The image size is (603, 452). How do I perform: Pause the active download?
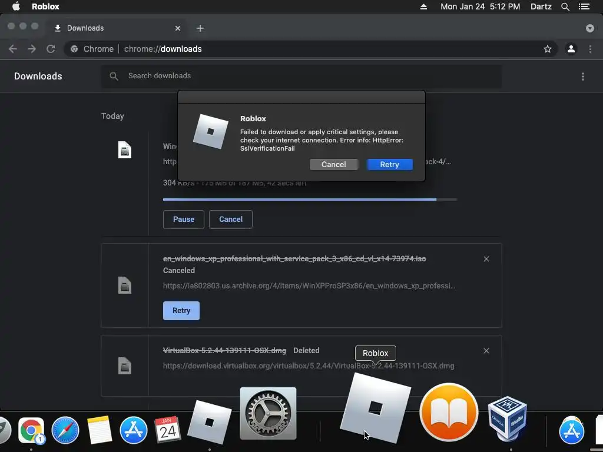coord(184,220)
